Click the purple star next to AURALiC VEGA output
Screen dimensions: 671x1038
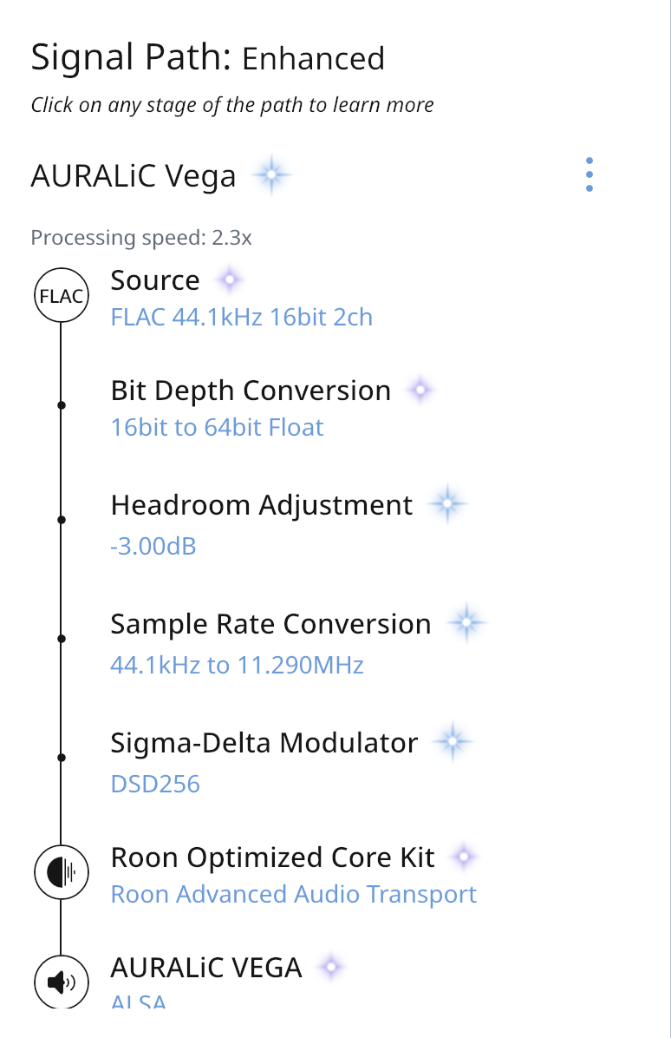pyautogui.click(x=331, y=967)
